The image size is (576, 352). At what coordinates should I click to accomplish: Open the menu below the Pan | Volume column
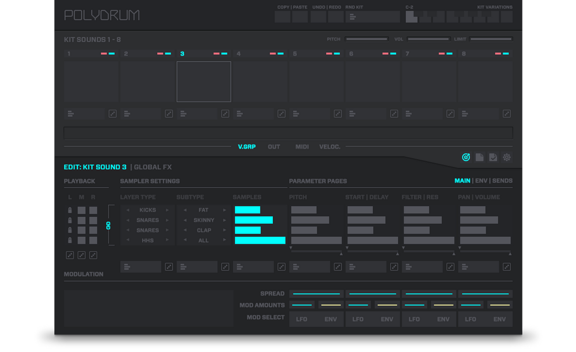click(479, 267)
